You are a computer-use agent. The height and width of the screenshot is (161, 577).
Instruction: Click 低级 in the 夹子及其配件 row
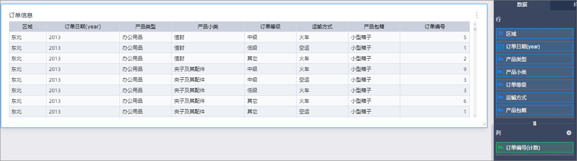tap(252, 90)
